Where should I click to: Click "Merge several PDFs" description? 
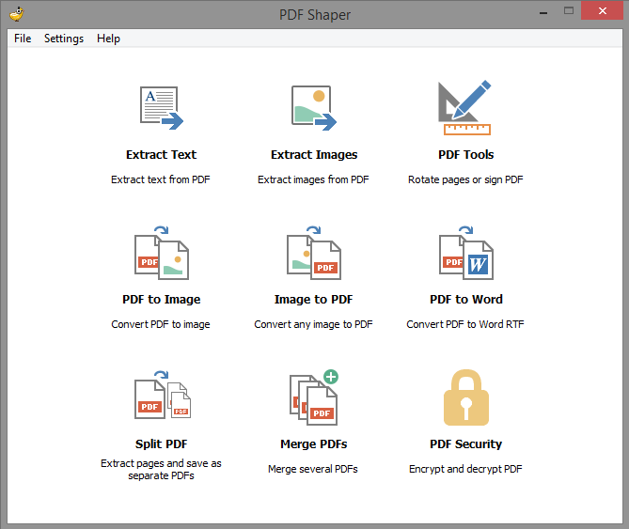click(313, 469)
